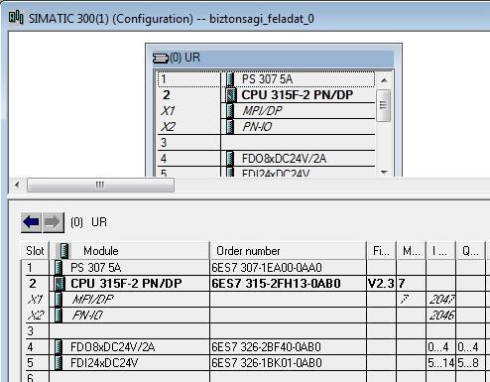This screenshot has width=490, height=382.
Task: Click the horizontal scrollbar thumb
Action: pos(100,185)
